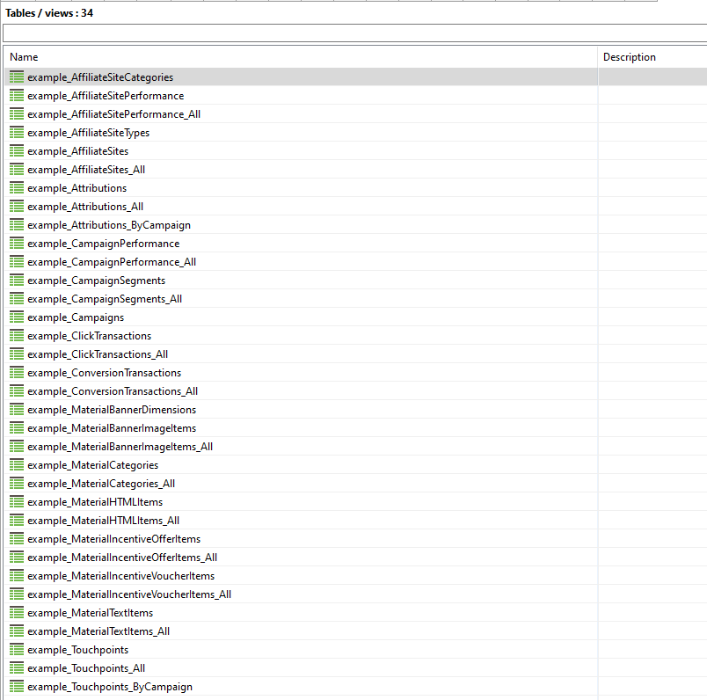Click the table icon next to example_MaterialBannerDimensions
Screen dimensions: 707x700
pyautogui.click(x=17, y=410)
